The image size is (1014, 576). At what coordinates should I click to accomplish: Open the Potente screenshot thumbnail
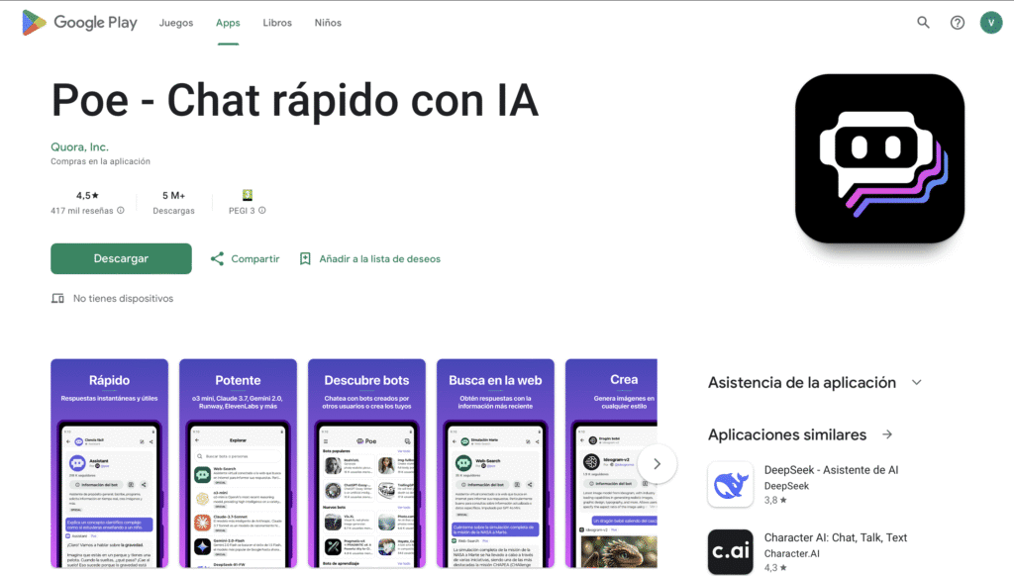click(x=238, y=463)
